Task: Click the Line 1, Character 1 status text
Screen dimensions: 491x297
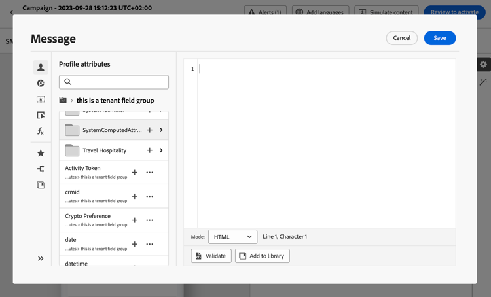Action: coord(285,237)
